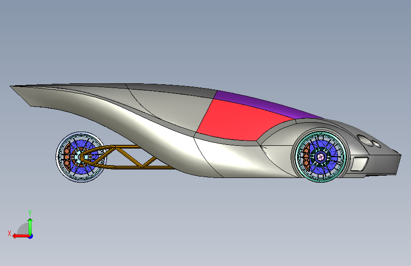Select the larger headlight opening
The image size is (411, 266).
[365, 140]
